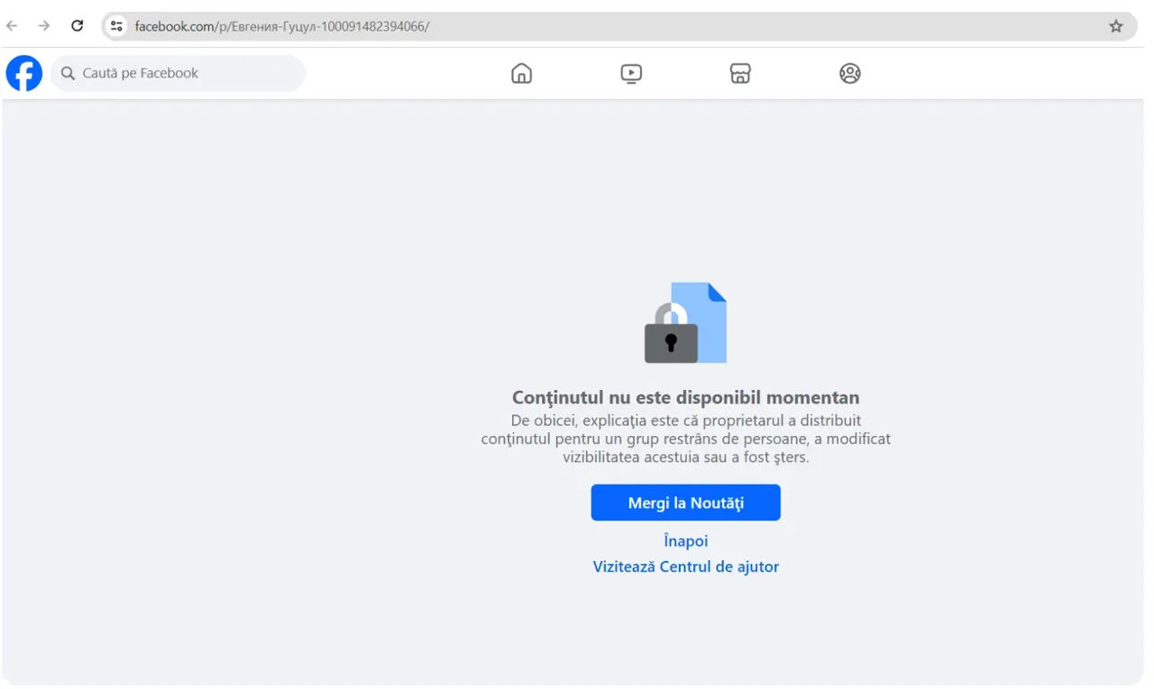Click the Facebook logo
This screenshot has width=1154, height=689.
tap(24, 73)
